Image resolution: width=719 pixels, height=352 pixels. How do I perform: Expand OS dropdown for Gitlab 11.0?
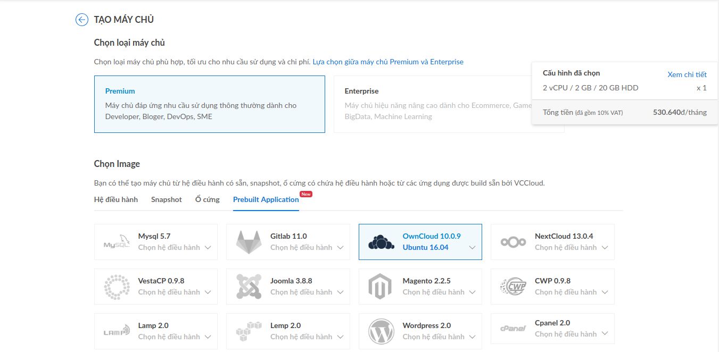[340, 248]
